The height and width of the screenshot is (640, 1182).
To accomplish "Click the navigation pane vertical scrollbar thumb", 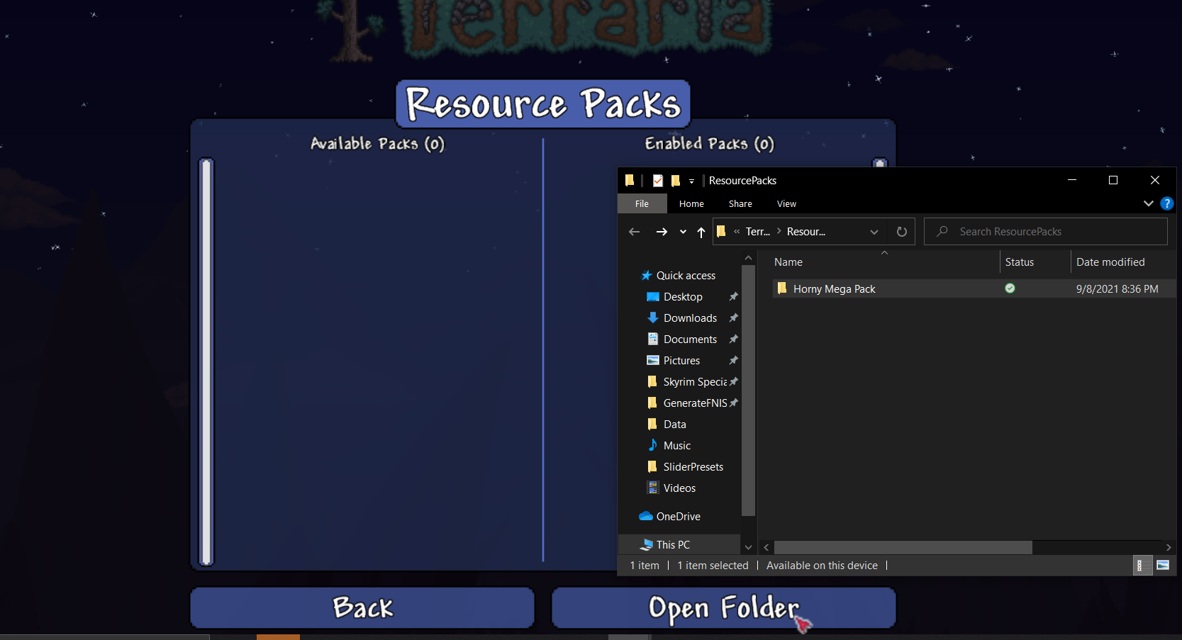I will point(748,391).
